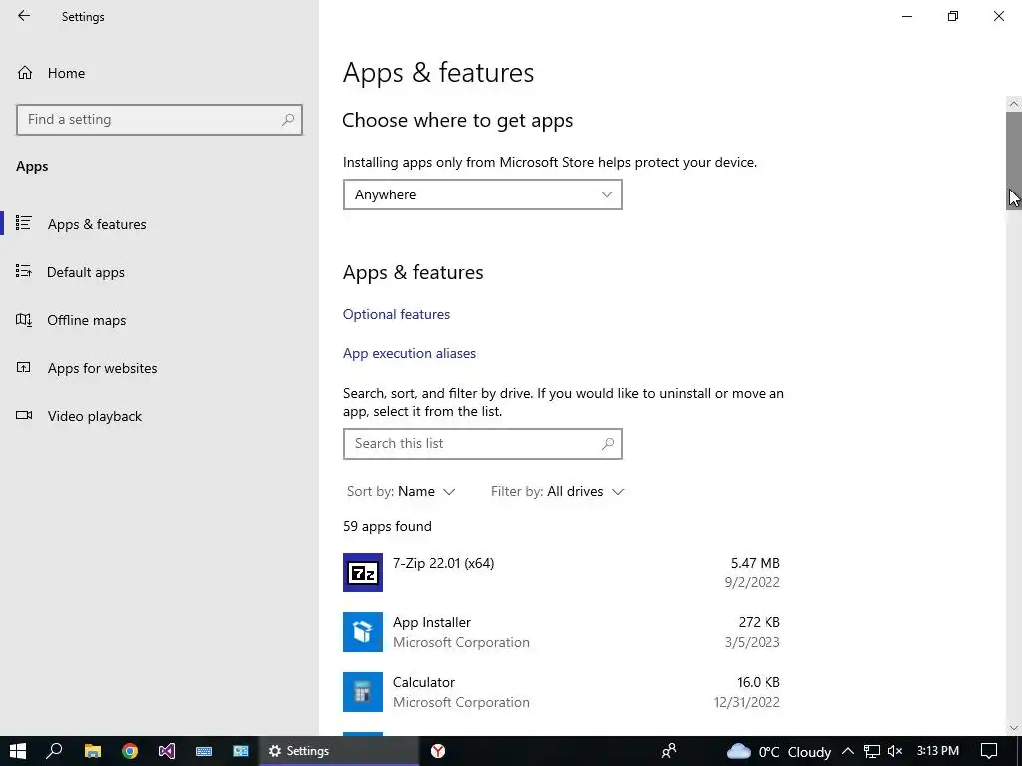1022x766 pixels.
Task: Open the Video playback section
Action: pos(160,416)
